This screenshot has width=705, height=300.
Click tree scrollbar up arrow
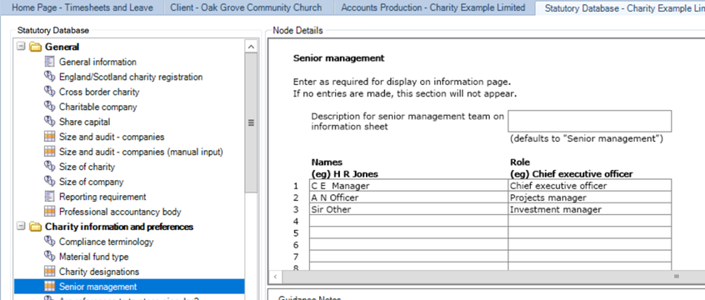tap(252, 47)
